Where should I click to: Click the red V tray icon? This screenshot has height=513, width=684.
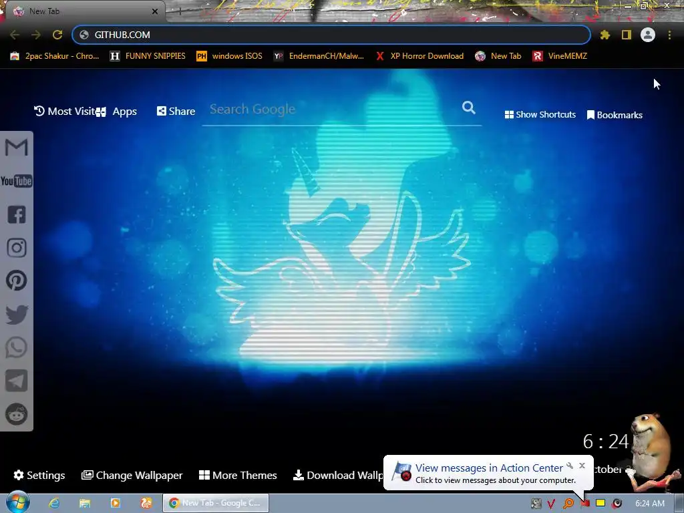click(551, 504)
